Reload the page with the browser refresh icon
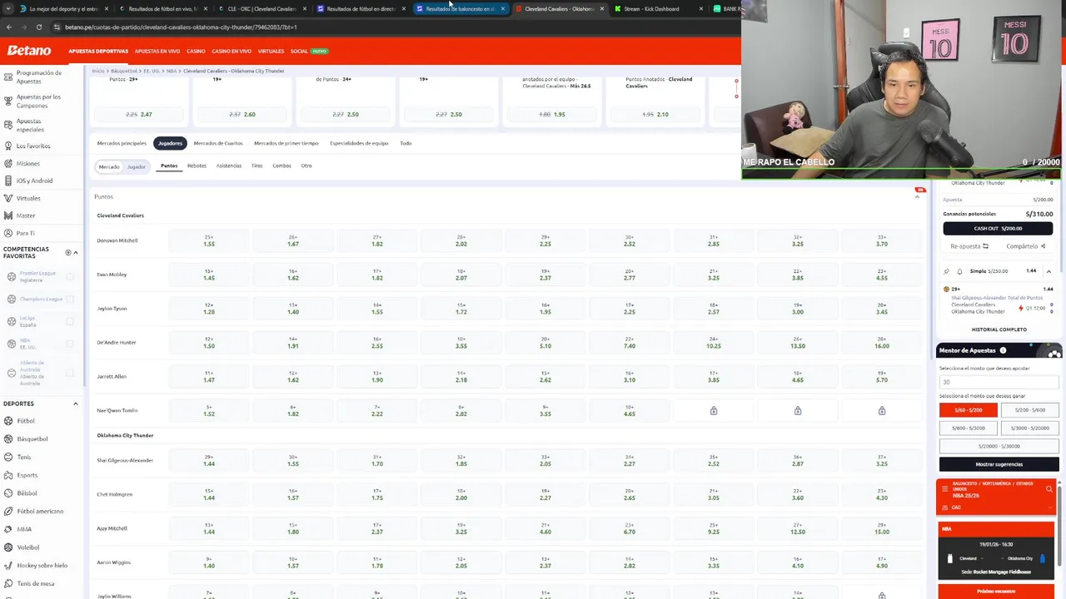The image size is (1066, 599). pos(38,27)
